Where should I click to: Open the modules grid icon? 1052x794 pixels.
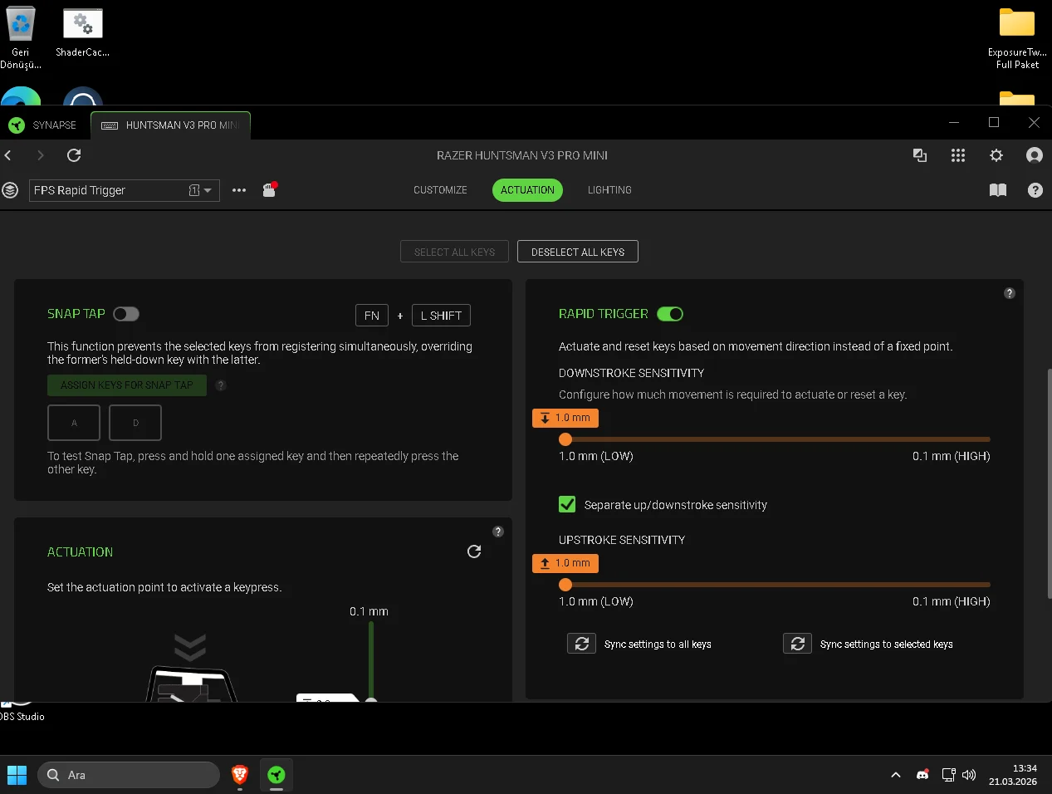(958, 155)
